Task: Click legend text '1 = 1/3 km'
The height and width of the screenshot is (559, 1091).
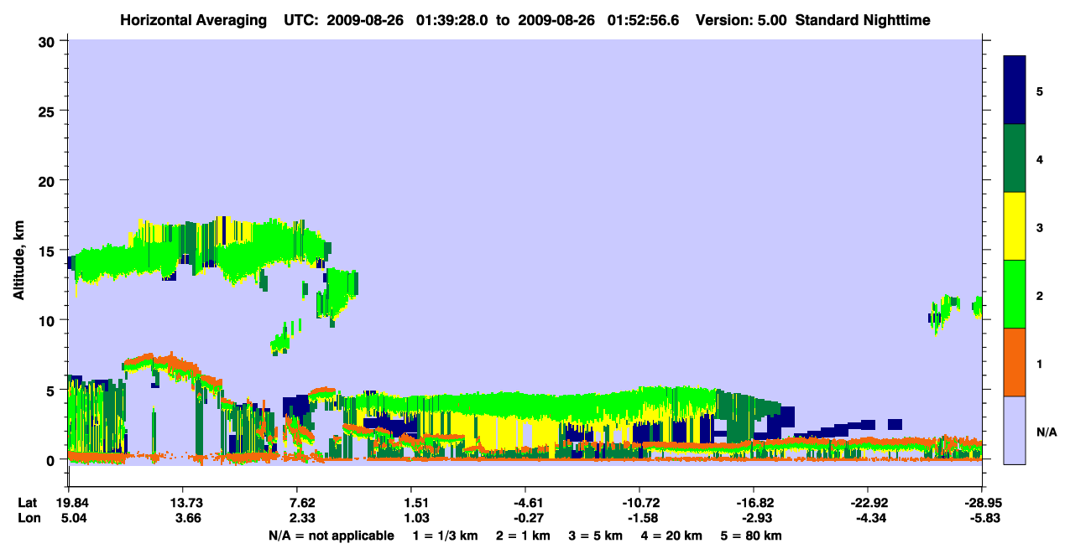Action: tap(446, 536)
